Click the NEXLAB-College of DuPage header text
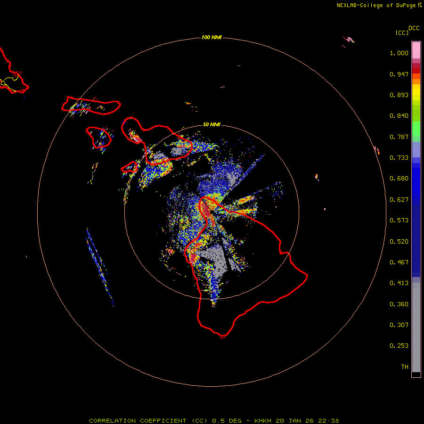Screen dimensions: 424x424 (x=376, y=5)
